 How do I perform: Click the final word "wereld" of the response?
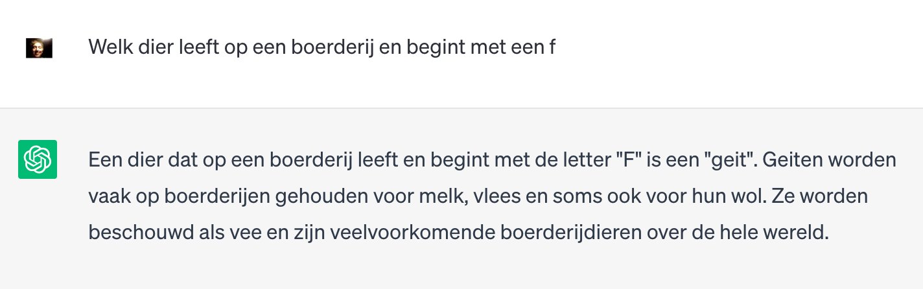pyautogui.click(x=799, y=232)
